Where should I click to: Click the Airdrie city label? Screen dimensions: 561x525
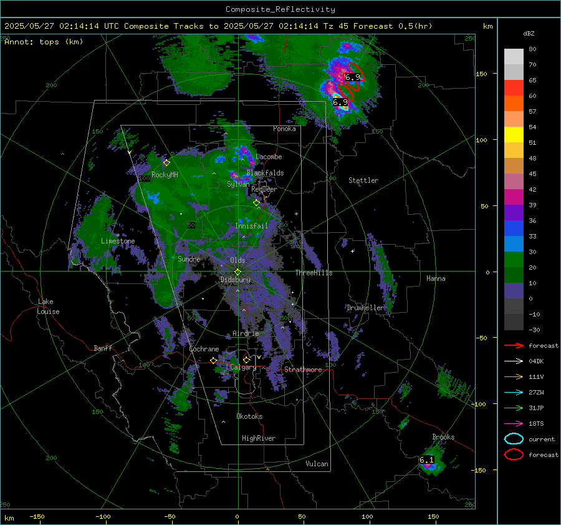pyautogui.click(x=246, y=333)
